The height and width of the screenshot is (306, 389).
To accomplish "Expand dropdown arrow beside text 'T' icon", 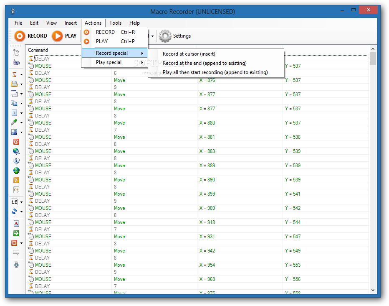I will click(21, 113).
